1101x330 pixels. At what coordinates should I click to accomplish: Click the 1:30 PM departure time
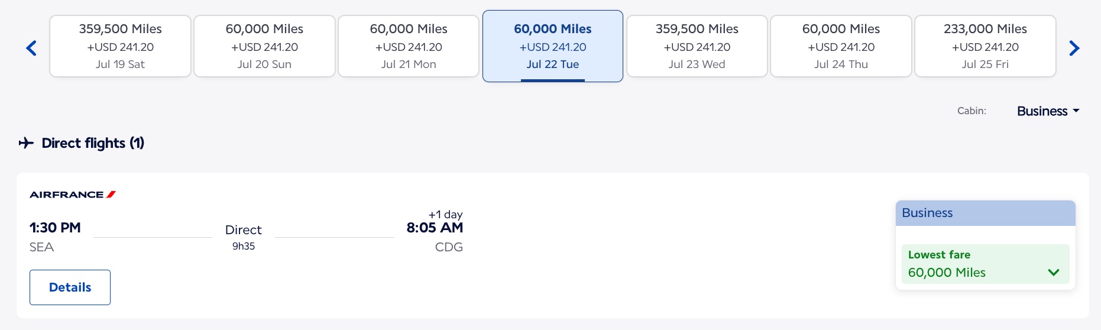tap(55, 228)
